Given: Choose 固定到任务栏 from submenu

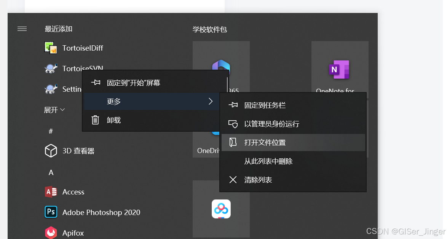Looking at the screenshot, I should (293, 105).
